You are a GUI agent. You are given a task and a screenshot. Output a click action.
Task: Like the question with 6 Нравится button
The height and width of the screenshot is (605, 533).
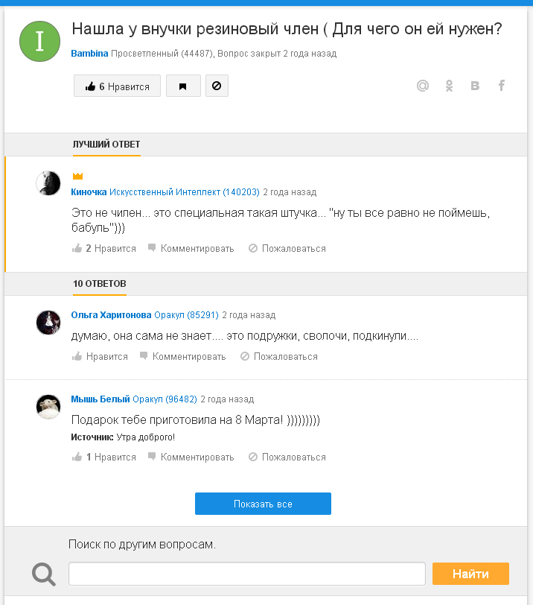[118, 86]
